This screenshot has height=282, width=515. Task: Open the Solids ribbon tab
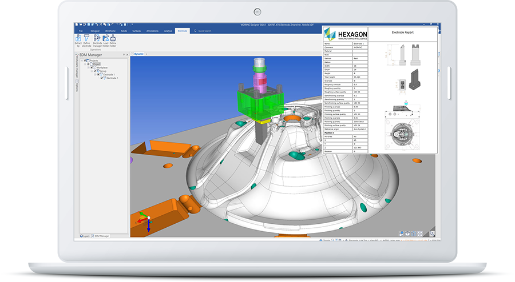[x=124, y=31]
